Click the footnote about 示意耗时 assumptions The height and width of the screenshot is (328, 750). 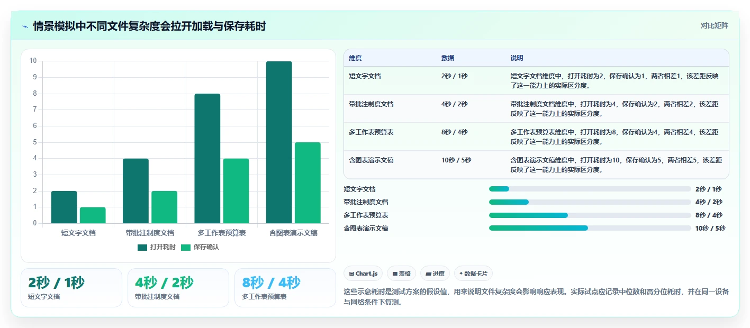click(536, 297)
